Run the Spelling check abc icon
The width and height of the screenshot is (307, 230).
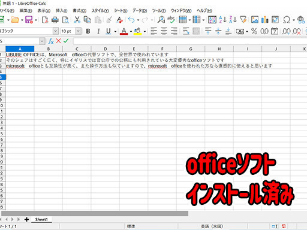[171, 20]
